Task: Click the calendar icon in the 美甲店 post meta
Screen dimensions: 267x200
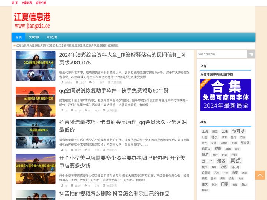Action: (72, 186)
